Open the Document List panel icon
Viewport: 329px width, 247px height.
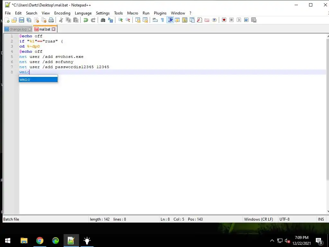192,20
